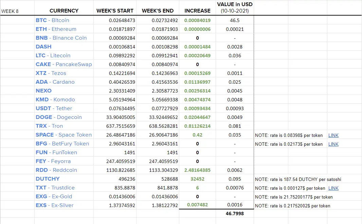The width and height of the screenshot is (362, 224).
Task: Select the CURRENCY column header
Action: click(64, 8)
